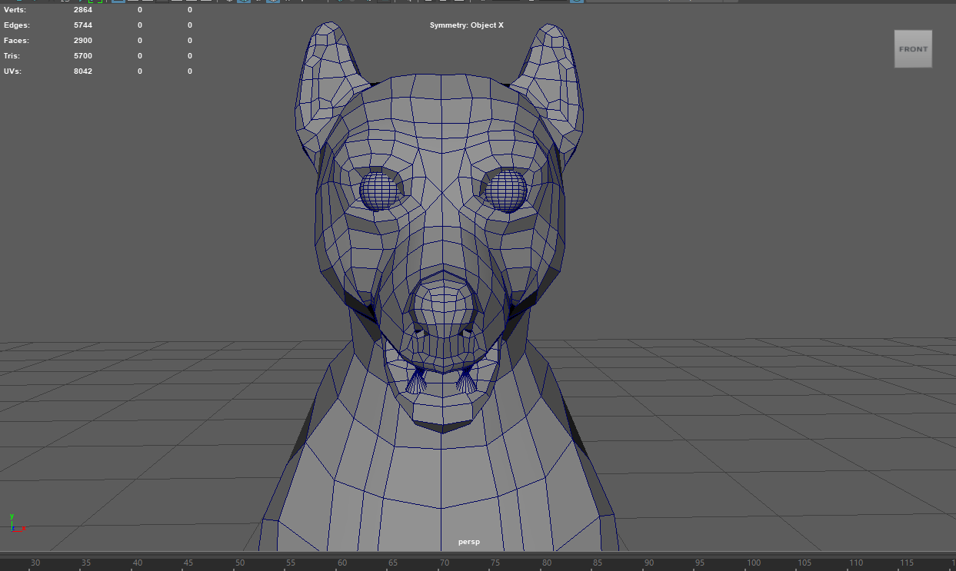Screen dimensions: 956x571
Task: Jump to frame 55 on the time slider
Action: pos(291,563)
